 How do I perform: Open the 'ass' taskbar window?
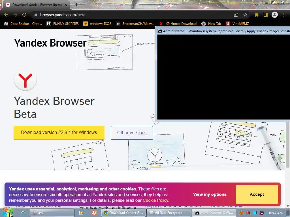52,213
